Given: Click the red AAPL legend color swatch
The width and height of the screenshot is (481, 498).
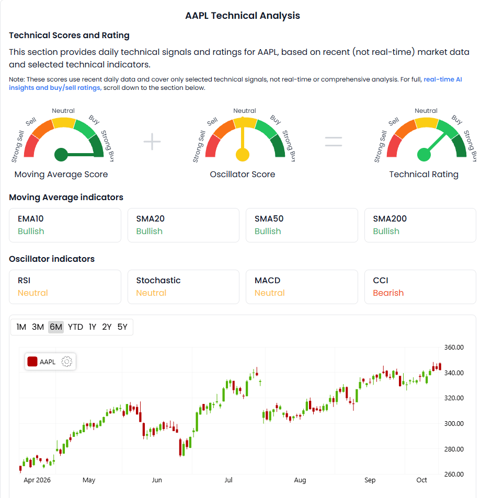Looking at the screenshot, I should click(32, 362).
